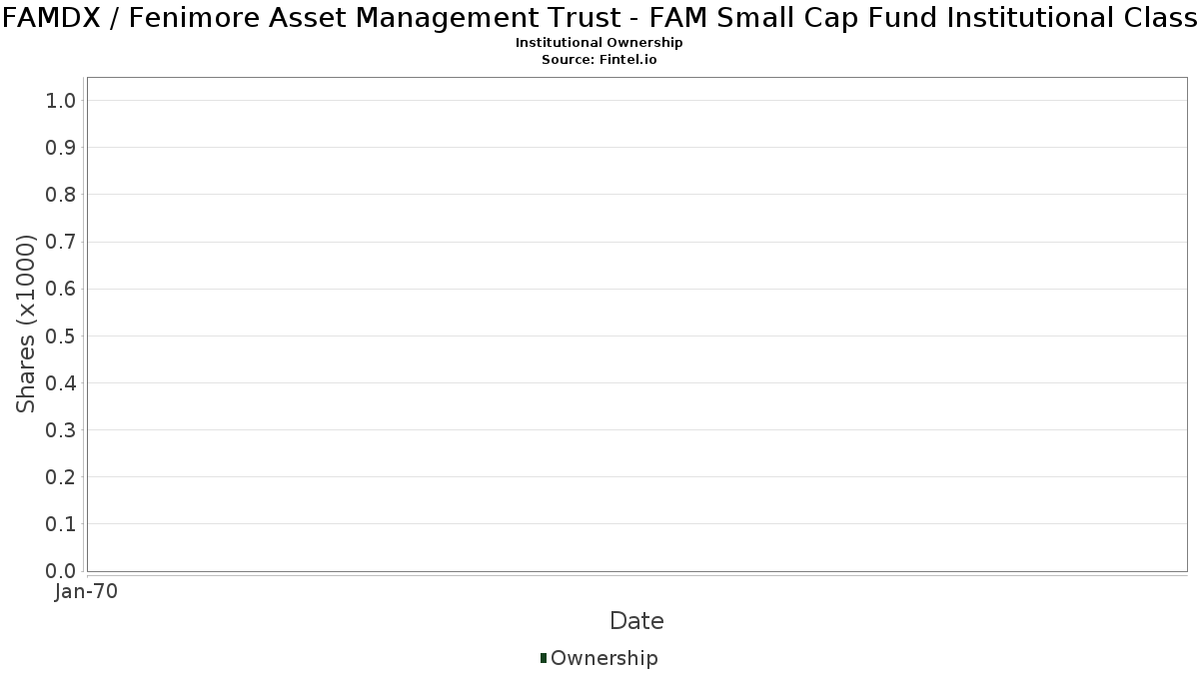The width and height of the screenshot is (1199, 674).
Task: Click the Date axis title
Action: pos(636,621)
